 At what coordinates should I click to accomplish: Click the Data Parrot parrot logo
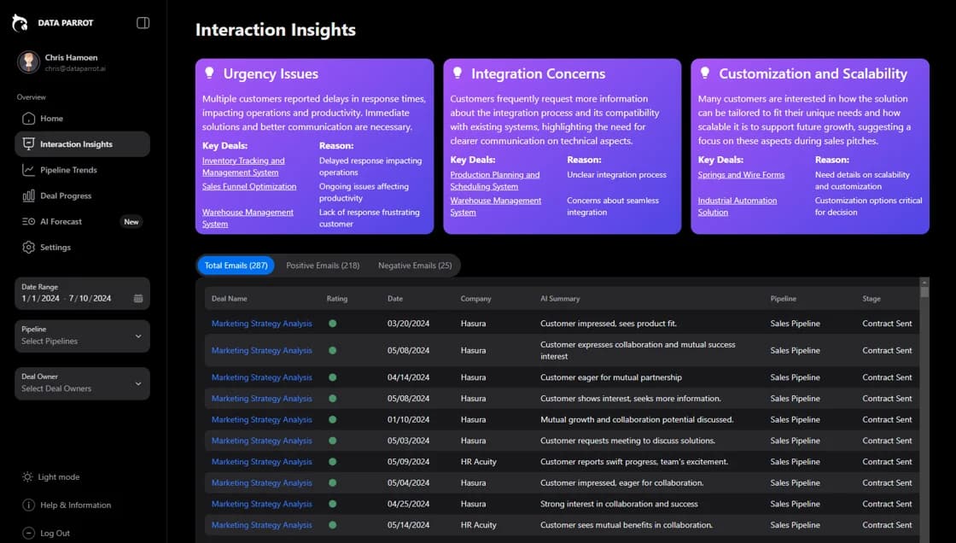(19, 22)
